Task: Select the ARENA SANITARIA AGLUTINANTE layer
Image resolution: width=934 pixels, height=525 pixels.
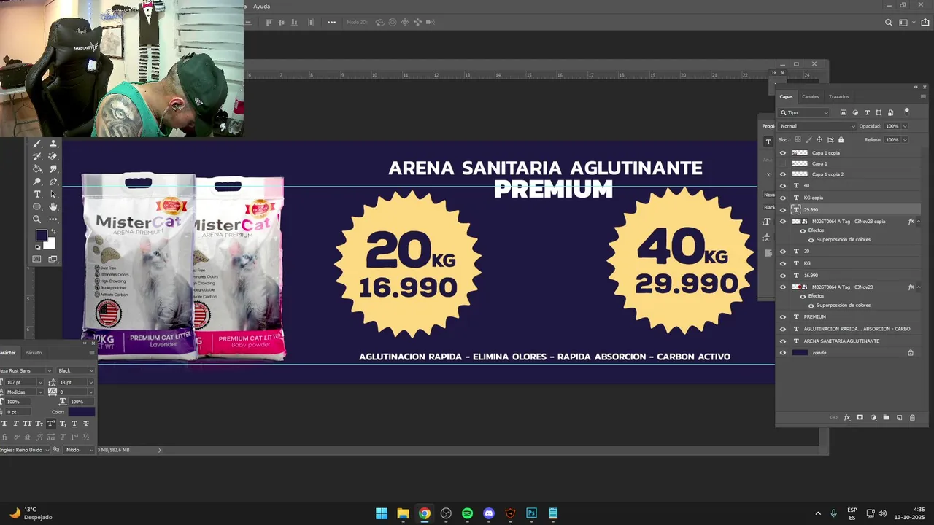Action: 849,341
